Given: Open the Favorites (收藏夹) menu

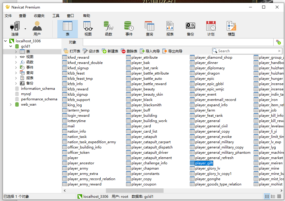Looking at the screenshot, I should (x=39, y=16).
